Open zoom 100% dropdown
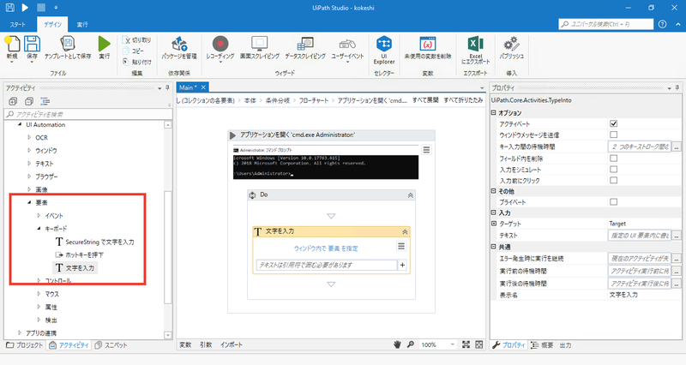 pyautogui.click(x=453, y=345)
